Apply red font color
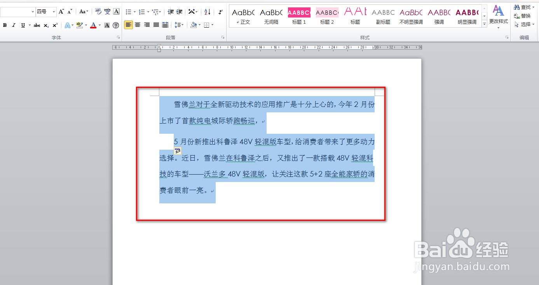 point(93,25)
